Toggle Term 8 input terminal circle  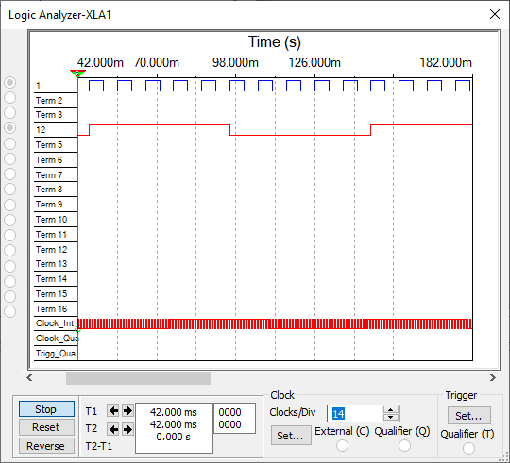point(10,189)
